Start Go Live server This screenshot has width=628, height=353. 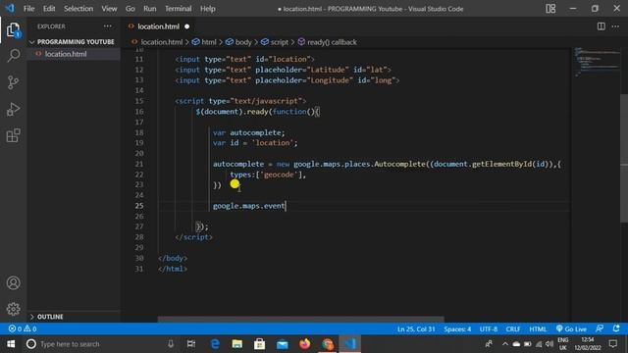[571, 328]
